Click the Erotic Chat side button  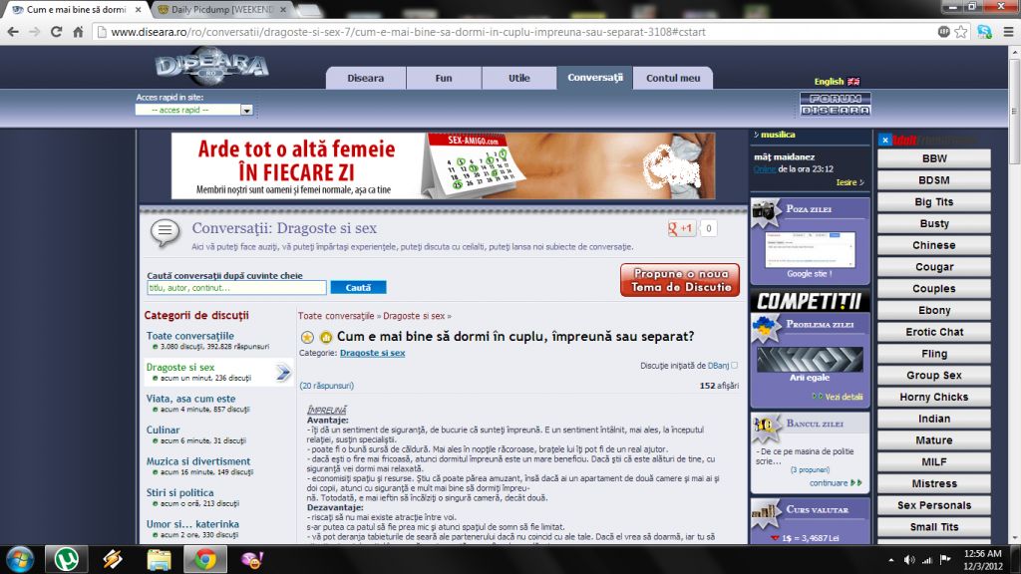(933, 332)
